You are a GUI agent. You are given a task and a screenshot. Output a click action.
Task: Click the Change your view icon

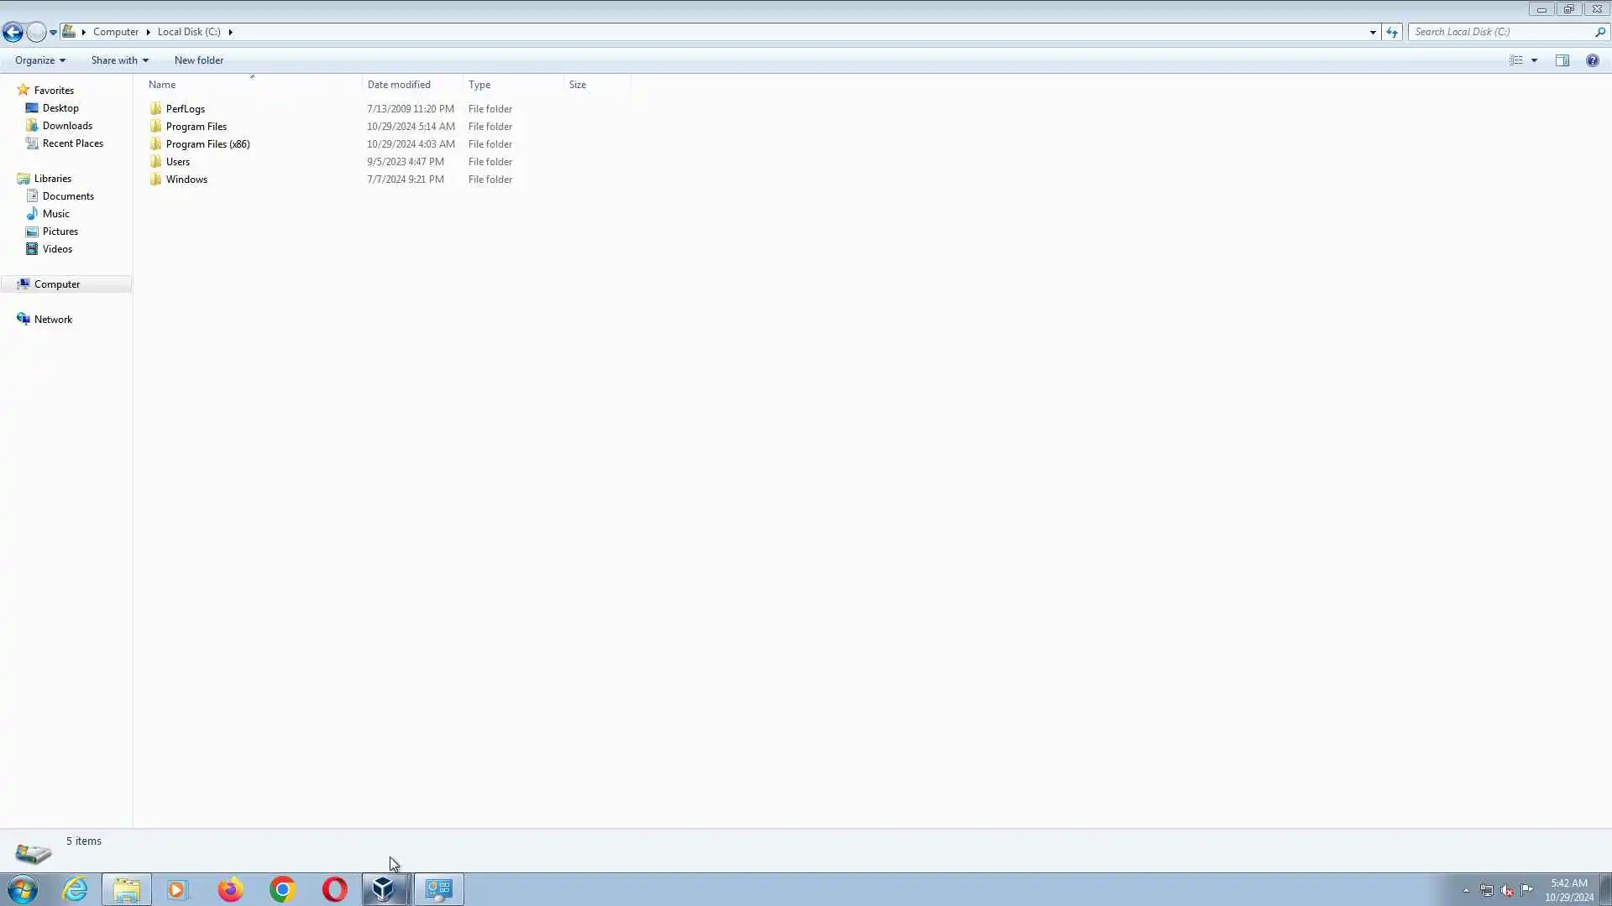coord(1516,60)
